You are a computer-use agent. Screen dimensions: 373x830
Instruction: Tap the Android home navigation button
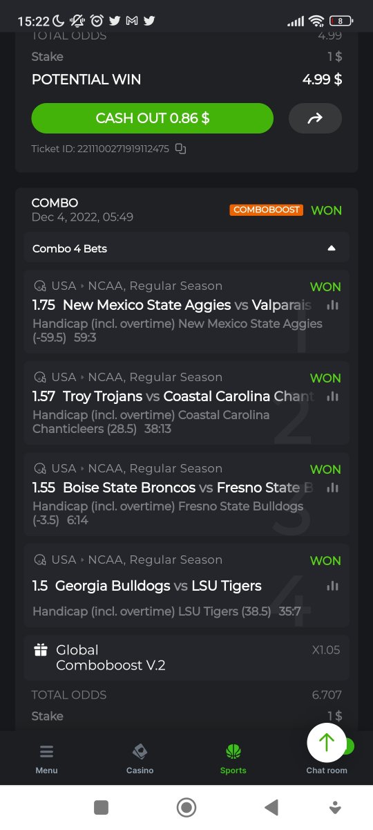click(x=186, y=807)
